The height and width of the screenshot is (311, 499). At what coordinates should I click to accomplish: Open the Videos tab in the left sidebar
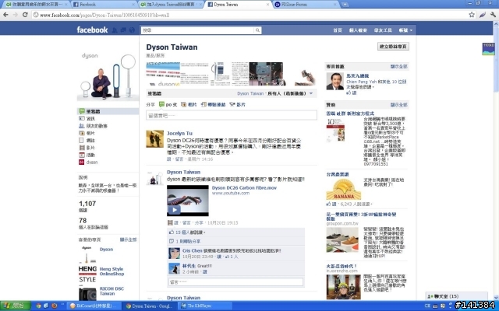tap(90, 148)
